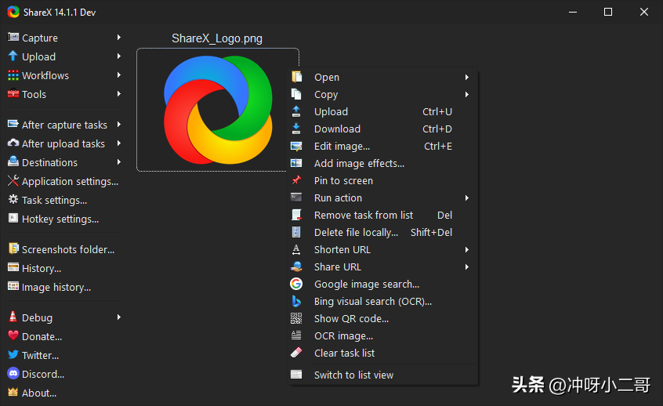Select Switch to list view
Screen dimensions: 663x406
coord(353,375)
